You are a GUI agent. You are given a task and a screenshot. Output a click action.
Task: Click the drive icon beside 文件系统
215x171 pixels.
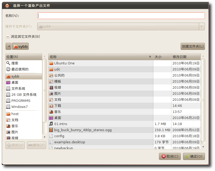point(8,88)
